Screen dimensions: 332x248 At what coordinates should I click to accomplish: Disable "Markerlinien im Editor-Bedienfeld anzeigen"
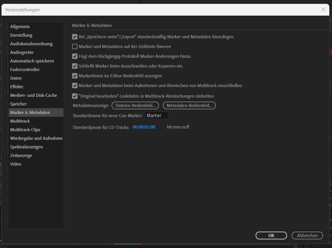74,76
